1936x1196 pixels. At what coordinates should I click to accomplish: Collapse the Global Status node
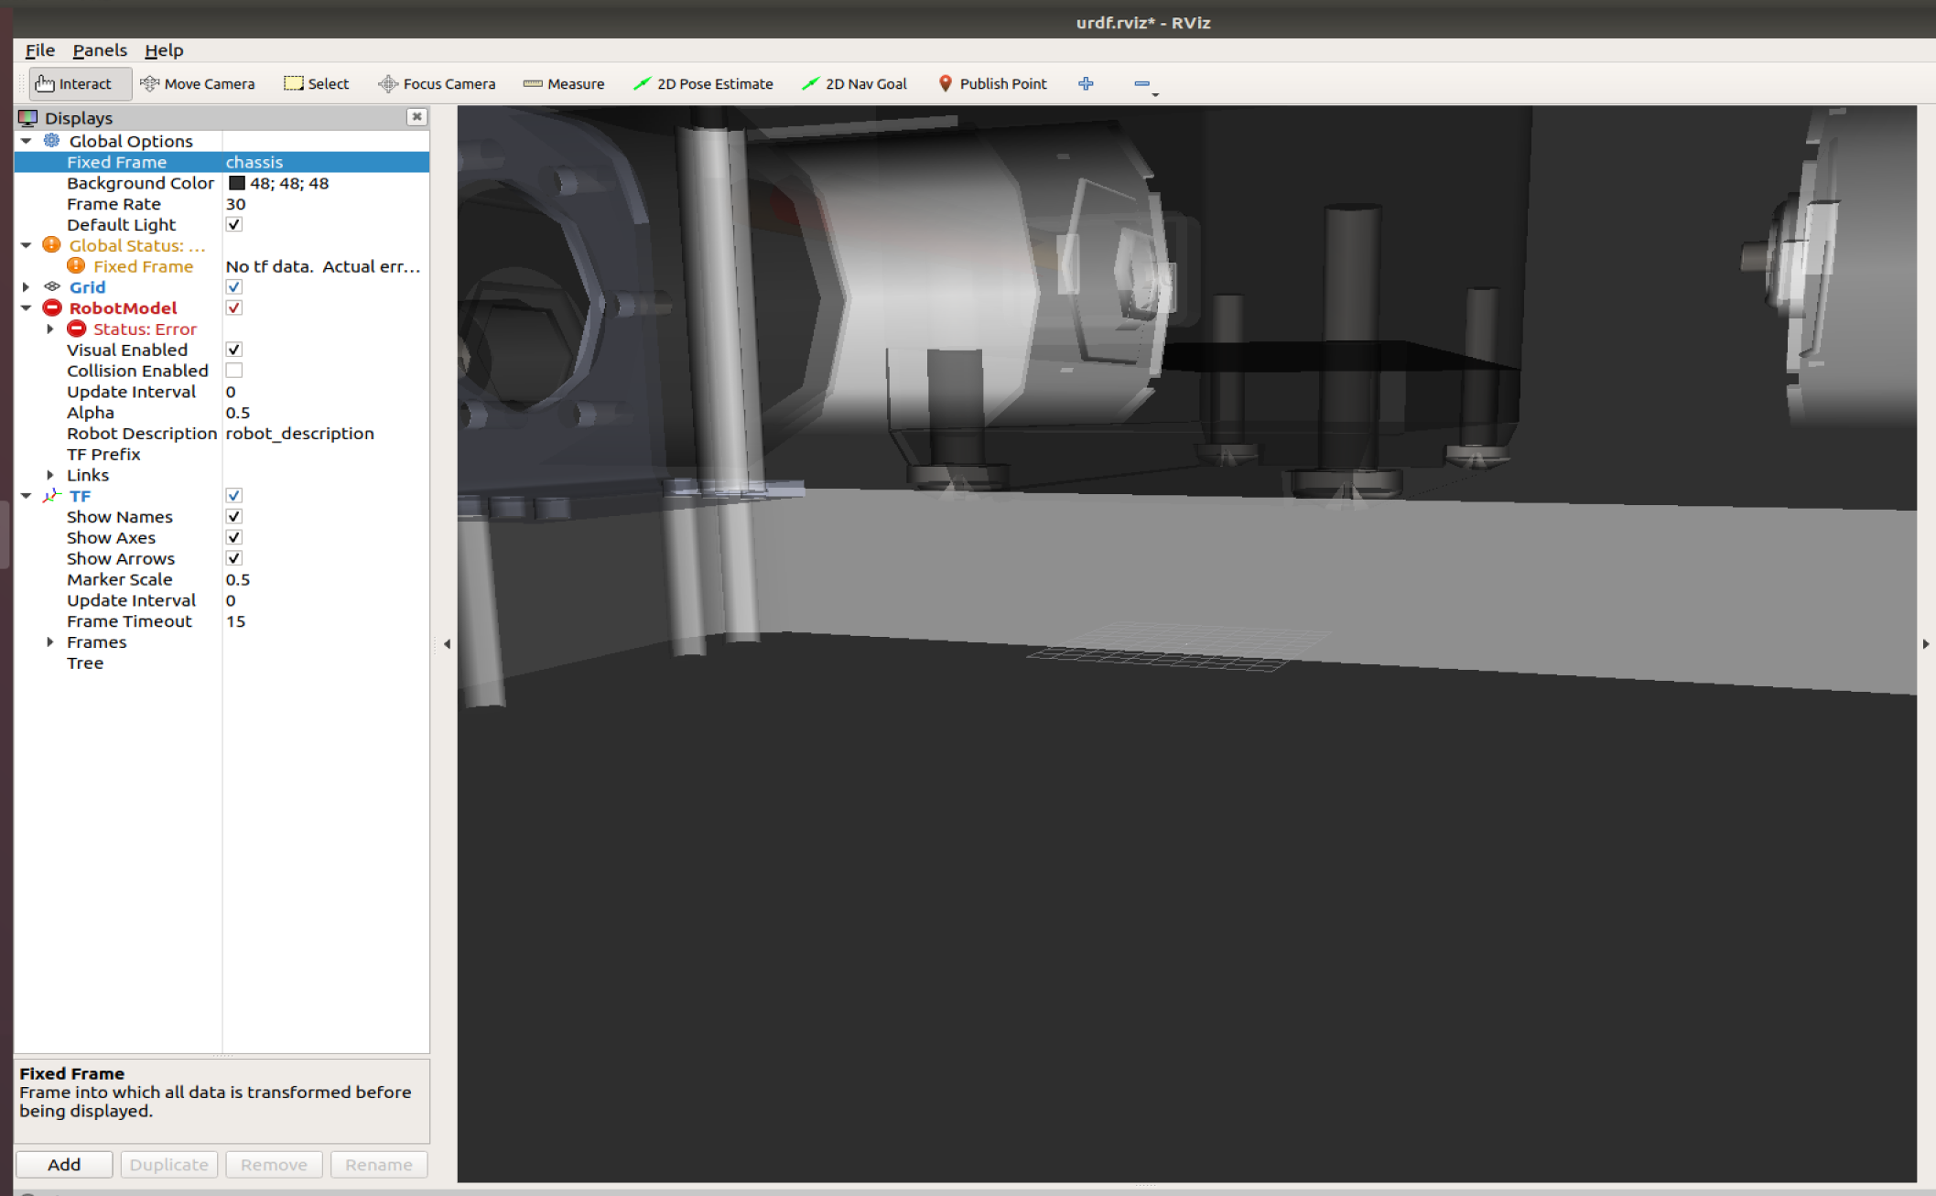27,245
